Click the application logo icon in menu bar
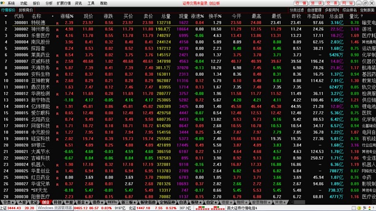 (x=3, y=3)
